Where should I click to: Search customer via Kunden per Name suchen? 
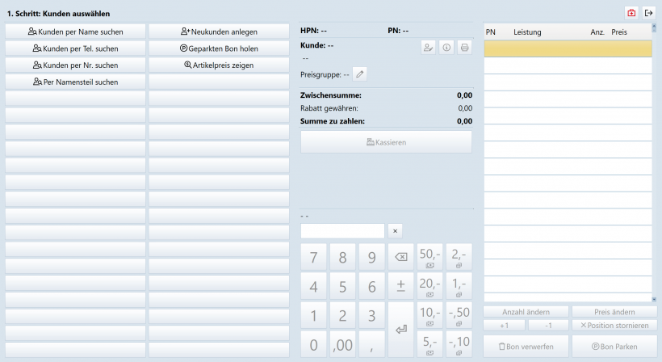(x=75, y=32)
